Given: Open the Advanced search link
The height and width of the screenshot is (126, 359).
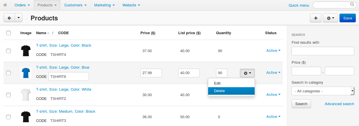Looking at the screenshot, I should coord(339,104).
